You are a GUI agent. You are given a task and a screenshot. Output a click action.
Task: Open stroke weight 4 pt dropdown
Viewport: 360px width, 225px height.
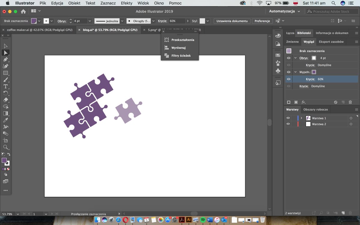click(90, 21)
